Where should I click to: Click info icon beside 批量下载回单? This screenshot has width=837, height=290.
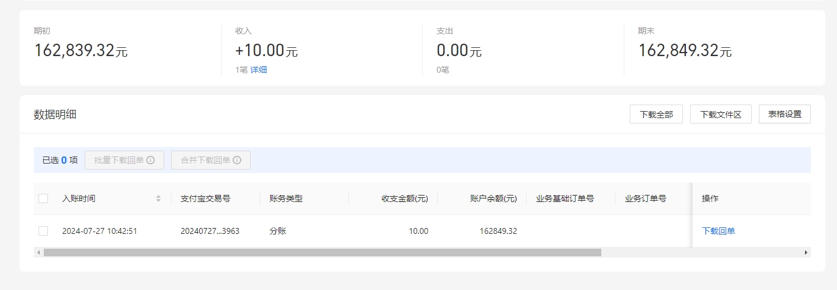point(150,160)
